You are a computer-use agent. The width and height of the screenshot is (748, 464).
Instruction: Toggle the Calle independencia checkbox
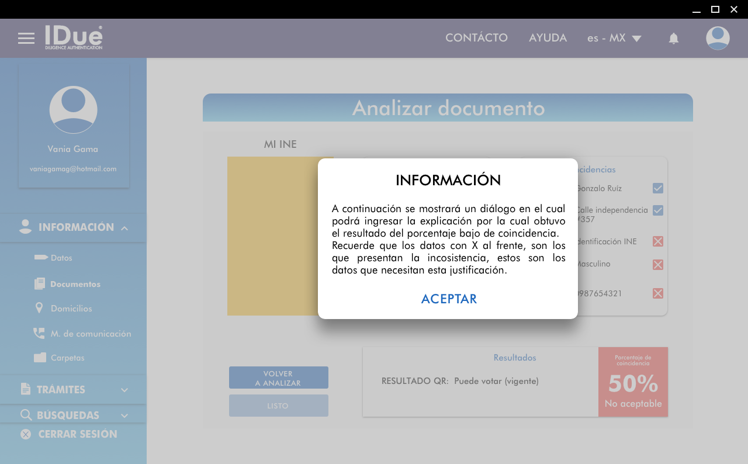tap(658, 210)
